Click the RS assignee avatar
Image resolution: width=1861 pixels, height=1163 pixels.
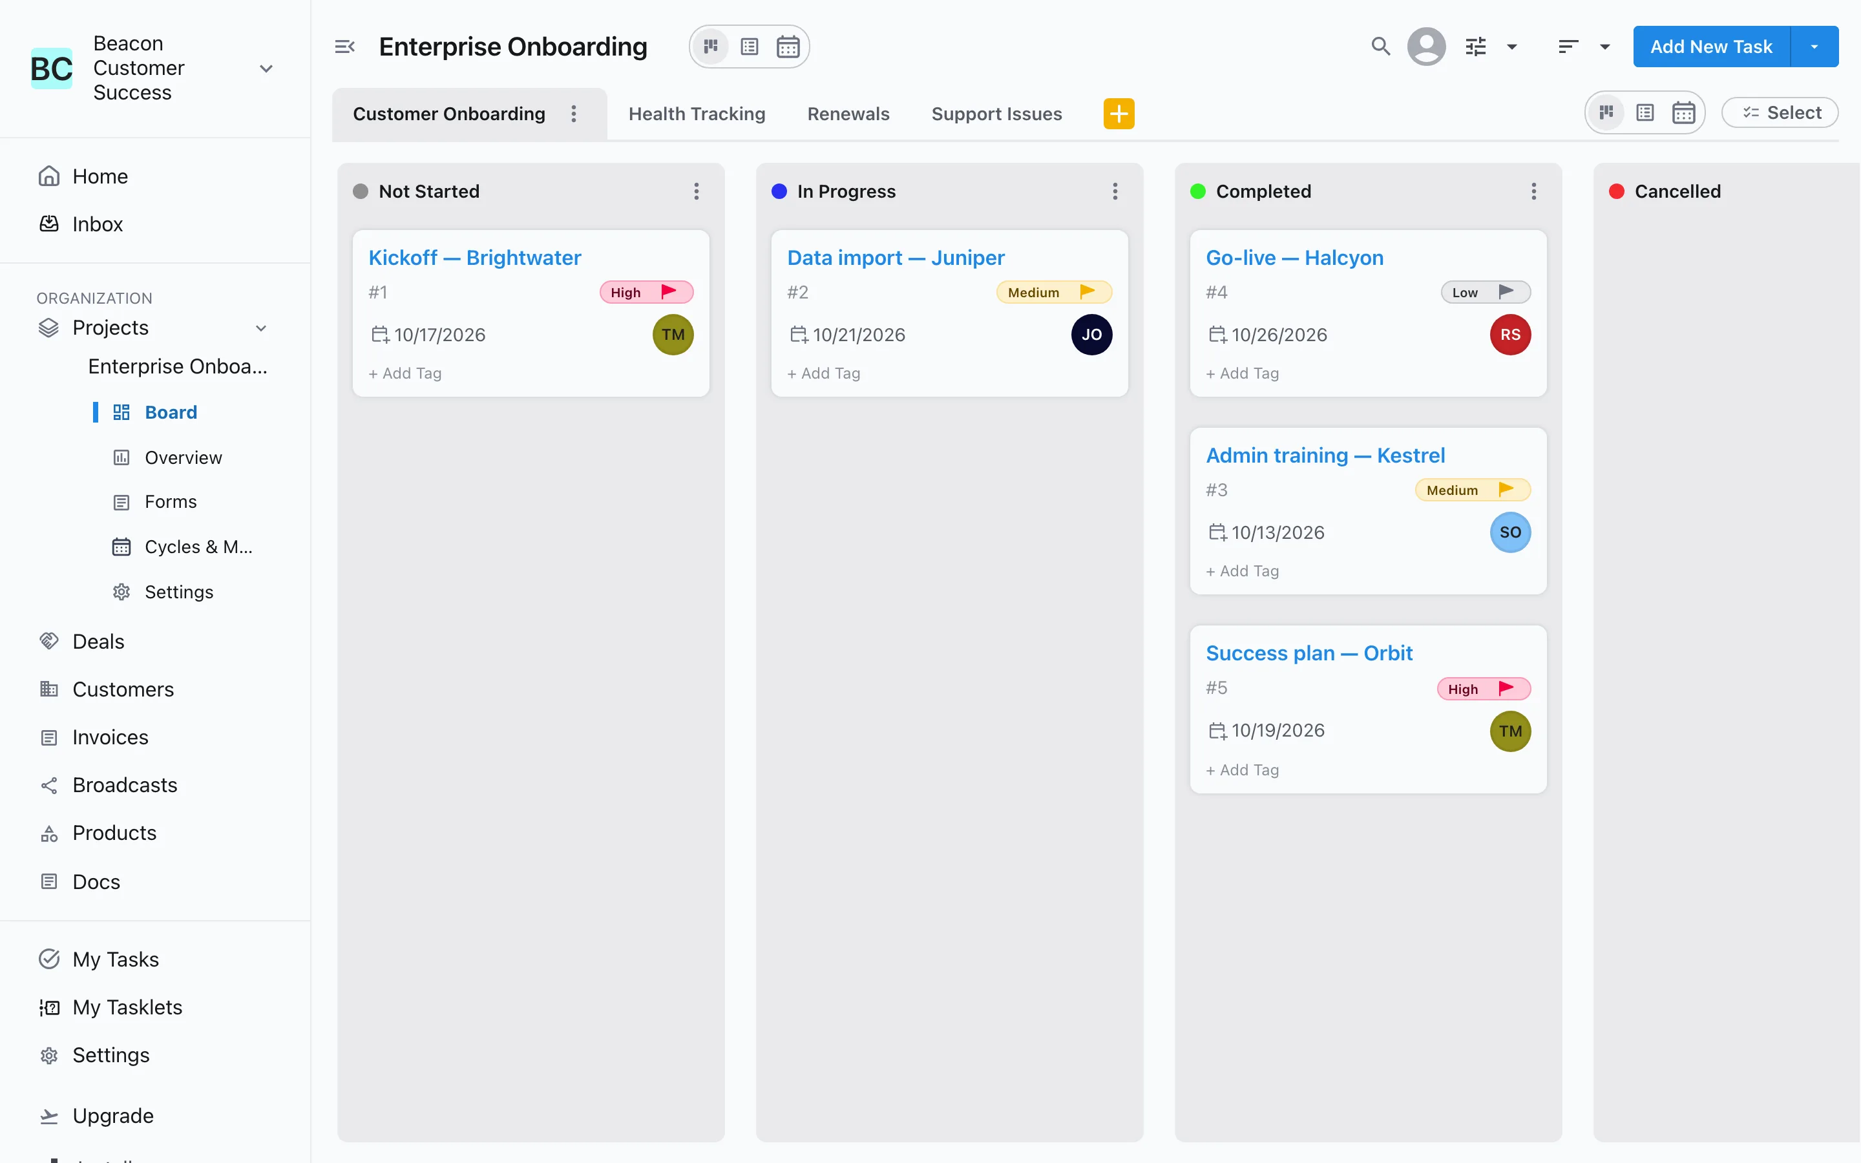1509,335
